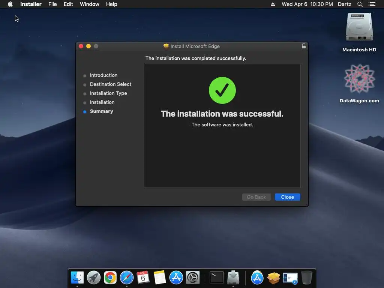Click the red close window button
The width and height of the screenshot is (384, 288).
pos(81,46)
